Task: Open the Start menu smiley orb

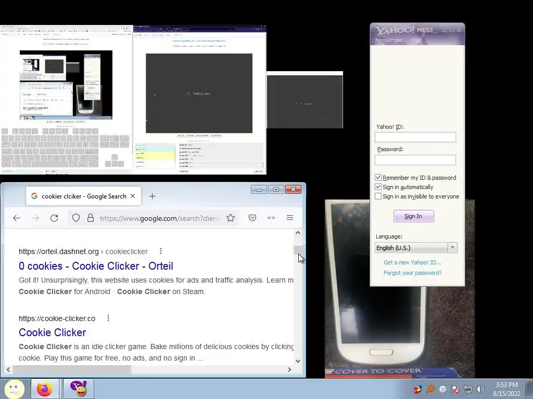Action: coord(14,389)
